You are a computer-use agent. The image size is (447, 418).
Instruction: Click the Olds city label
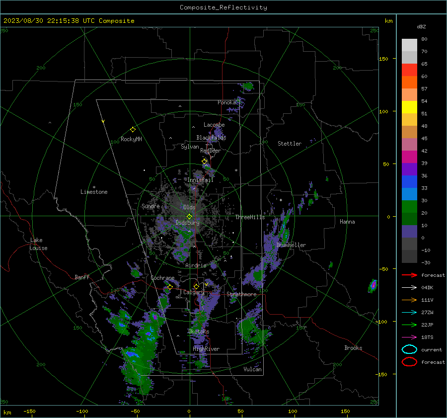click(189, 207)
